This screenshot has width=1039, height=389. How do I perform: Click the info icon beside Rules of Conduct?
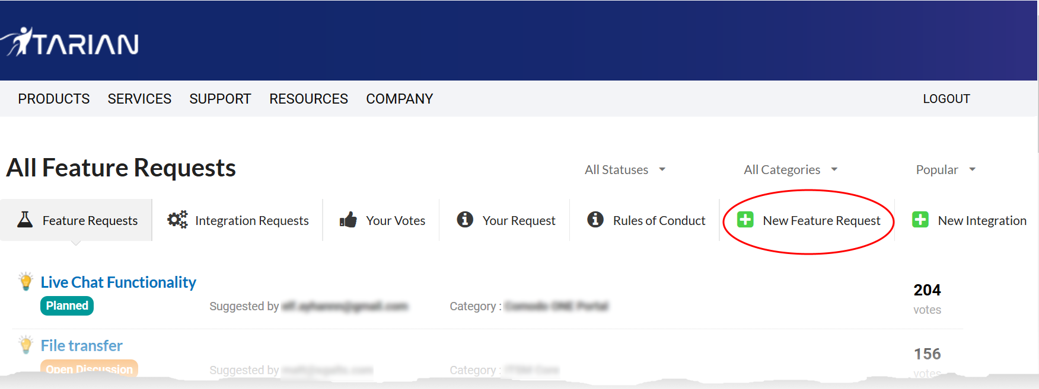click(x=595, y=220)
